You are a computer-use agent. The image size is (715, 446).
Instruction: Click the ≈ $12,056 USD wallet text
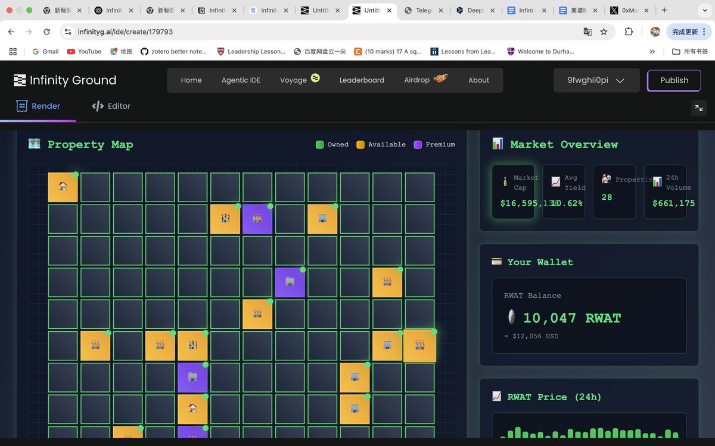(x=531, y=337)
